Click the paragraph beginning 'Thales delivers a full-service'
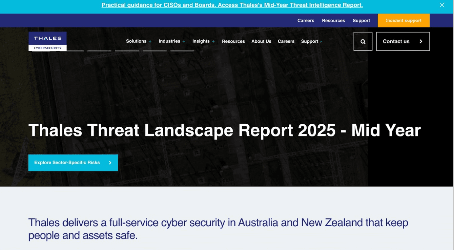Image resolution: width=454 pixels, height=250 pixels. 218,229
